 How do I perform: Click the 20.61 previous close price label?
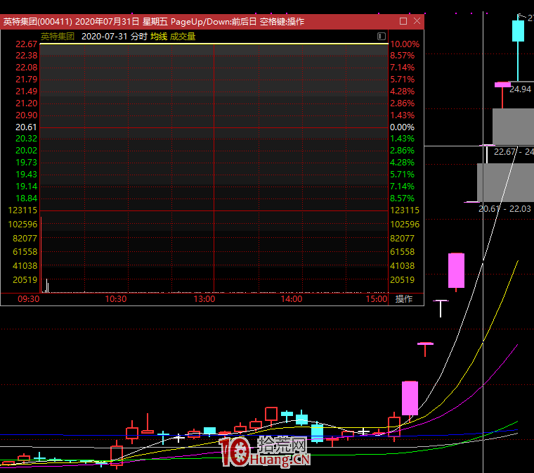26,127
